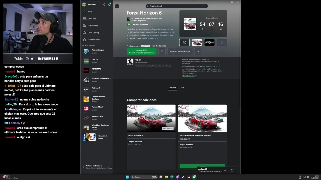Image resolution: width=321 pixels, height=180 pixels.
Task: Click the taskbar Buscar search box
Action: point(144,177)
